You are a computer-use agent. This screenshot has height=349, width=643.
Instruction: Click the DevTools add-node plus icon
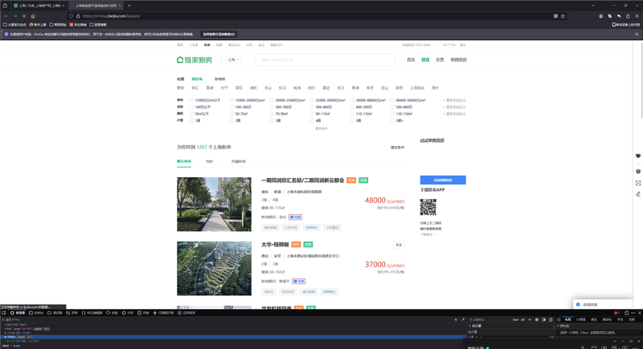point(456,319)
